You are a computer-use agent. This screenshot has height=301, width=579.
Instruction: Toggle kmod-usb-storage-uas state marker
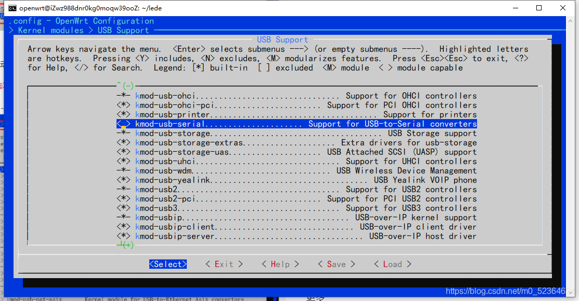[x=123, y=152]
